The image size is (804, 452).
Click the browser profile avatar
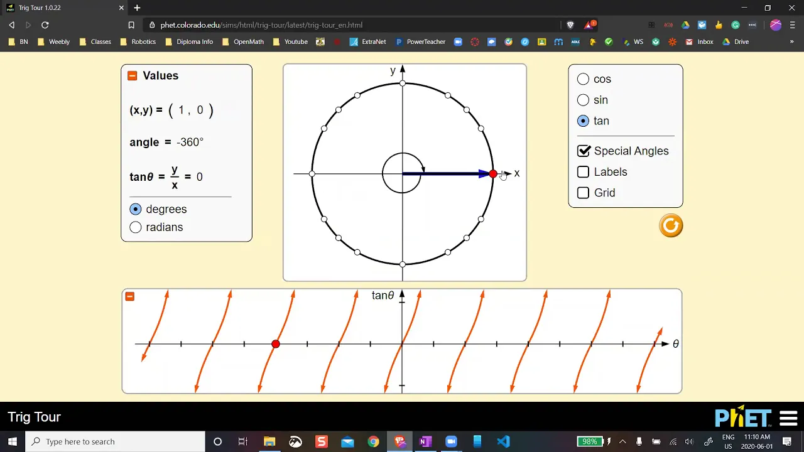pyautogui.click(x=776, y=25)
